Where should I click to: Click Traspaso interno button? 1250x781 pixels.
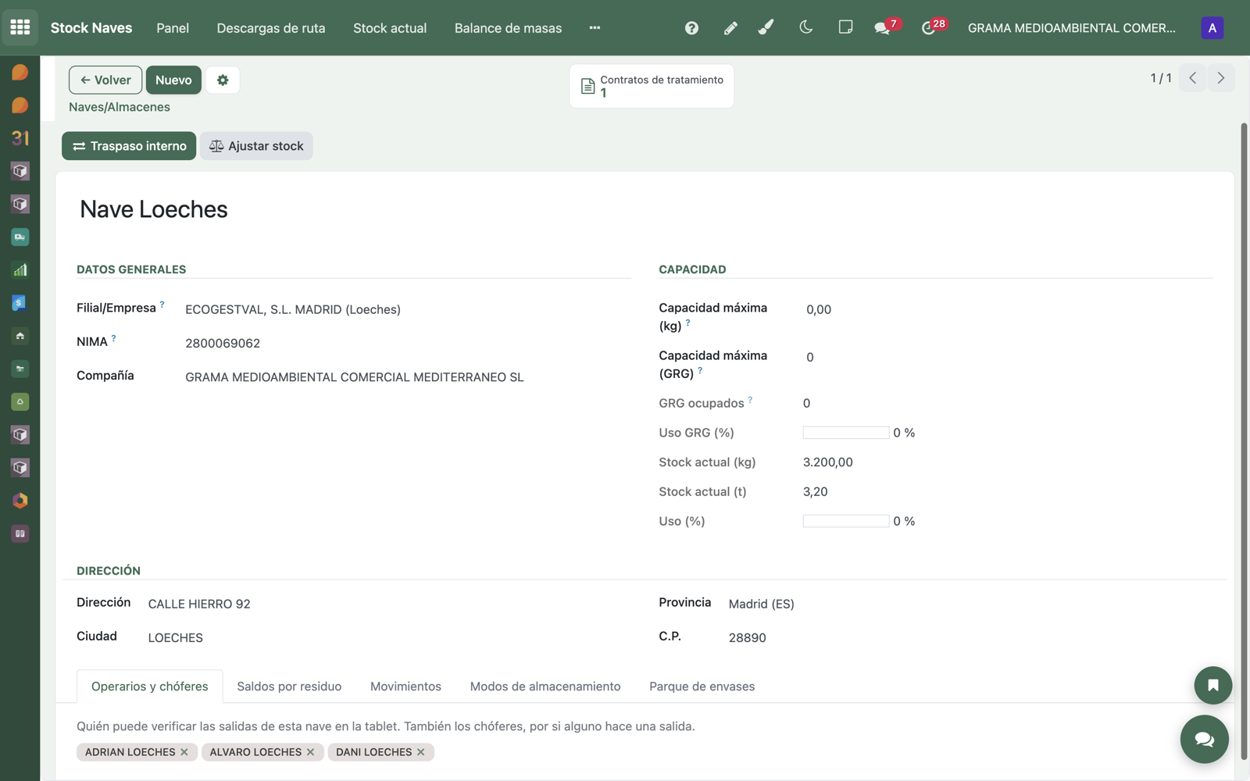(x=129, y=146)
